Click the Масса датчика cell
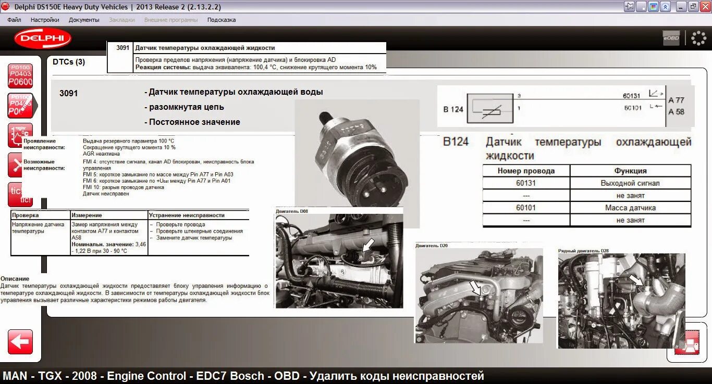 click(630, 208)
